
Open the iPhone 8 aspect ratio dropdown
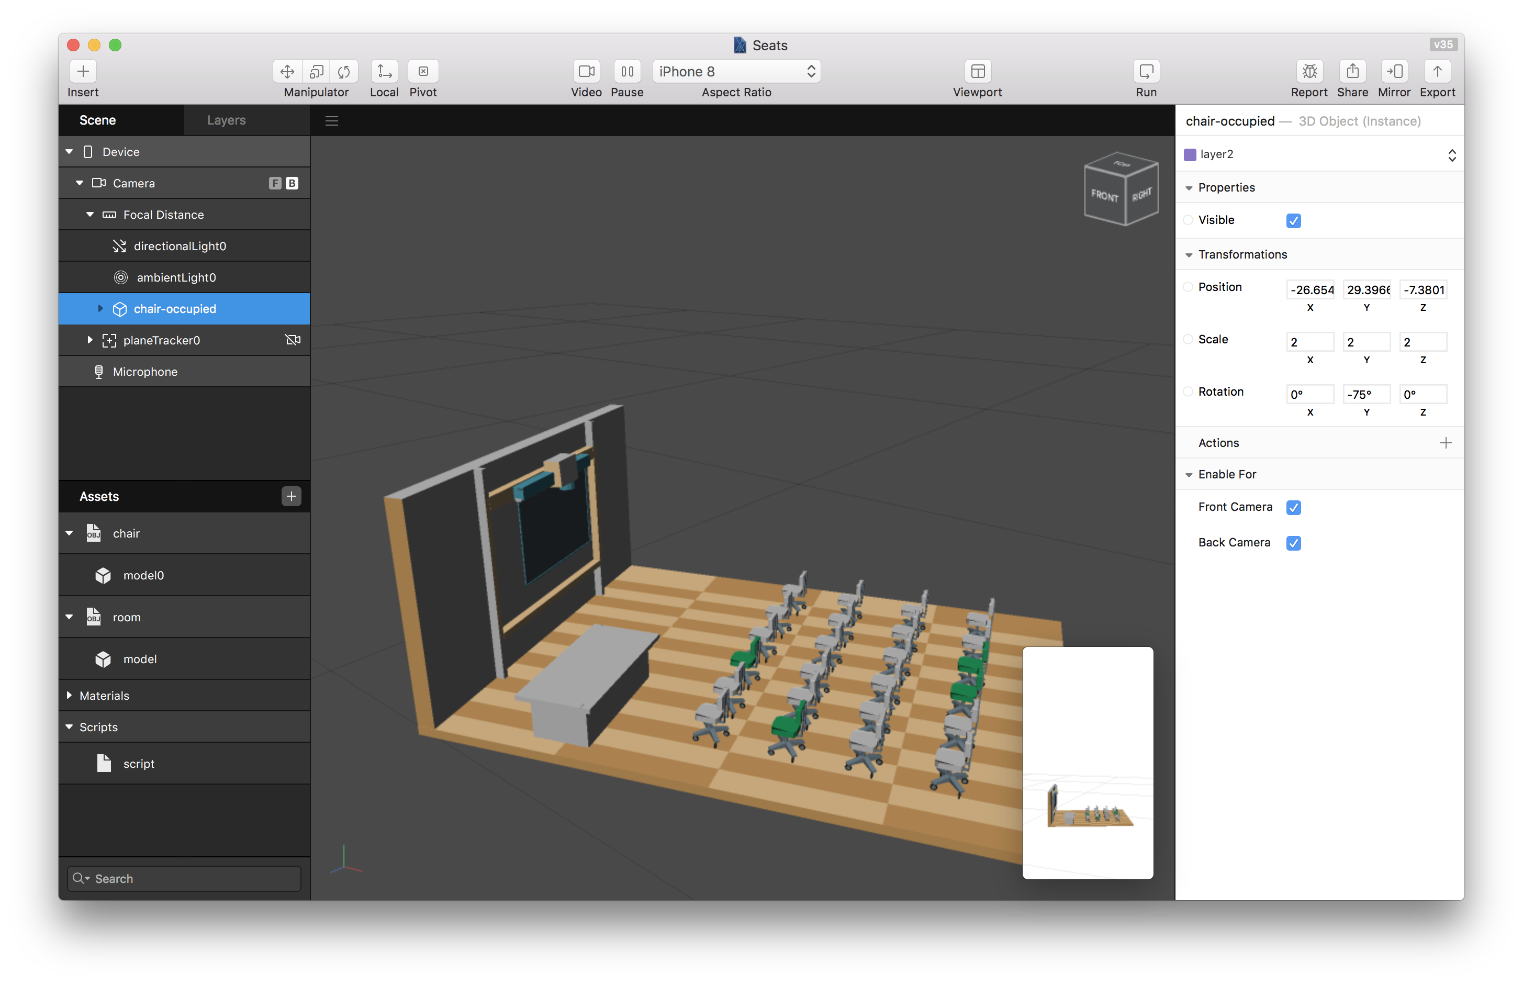[x=736, y=72]
